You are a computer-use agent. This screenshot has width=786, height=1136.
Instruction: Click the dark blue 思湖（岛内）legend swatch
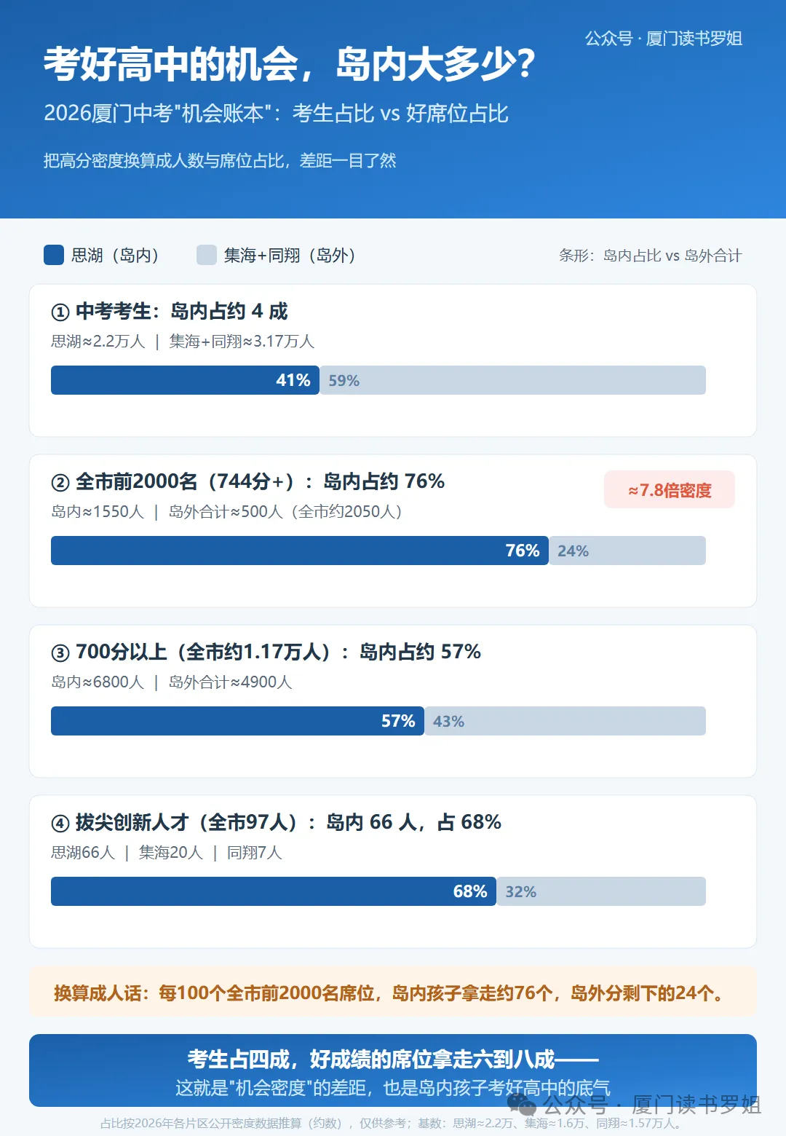(x=54, y=255)
